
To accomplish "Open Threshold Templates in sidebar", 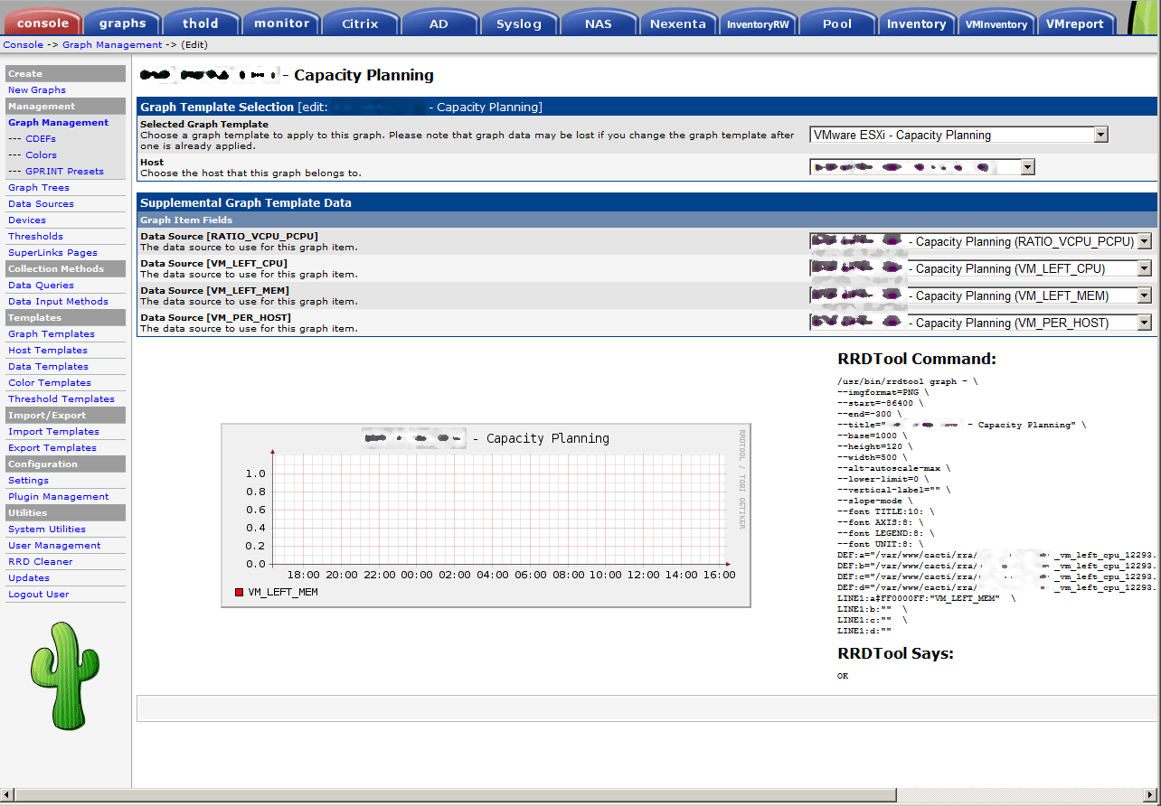I will 61,399.
